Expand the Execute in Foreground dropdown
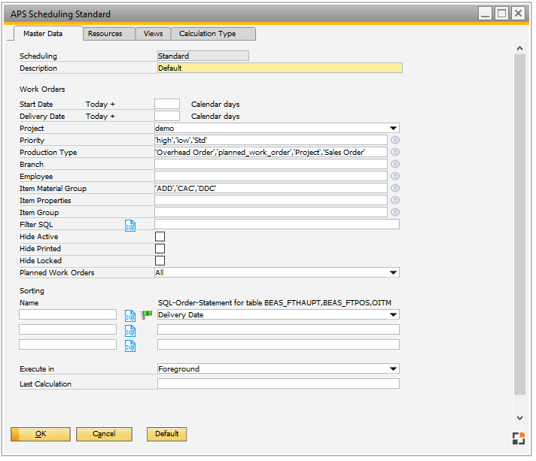Screen dimensions: 536x461 [393, 369]
